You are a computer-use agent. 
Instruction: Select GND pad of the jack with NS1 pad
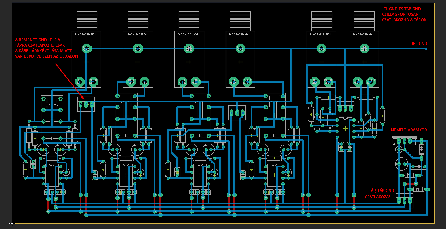coord(86,48)
